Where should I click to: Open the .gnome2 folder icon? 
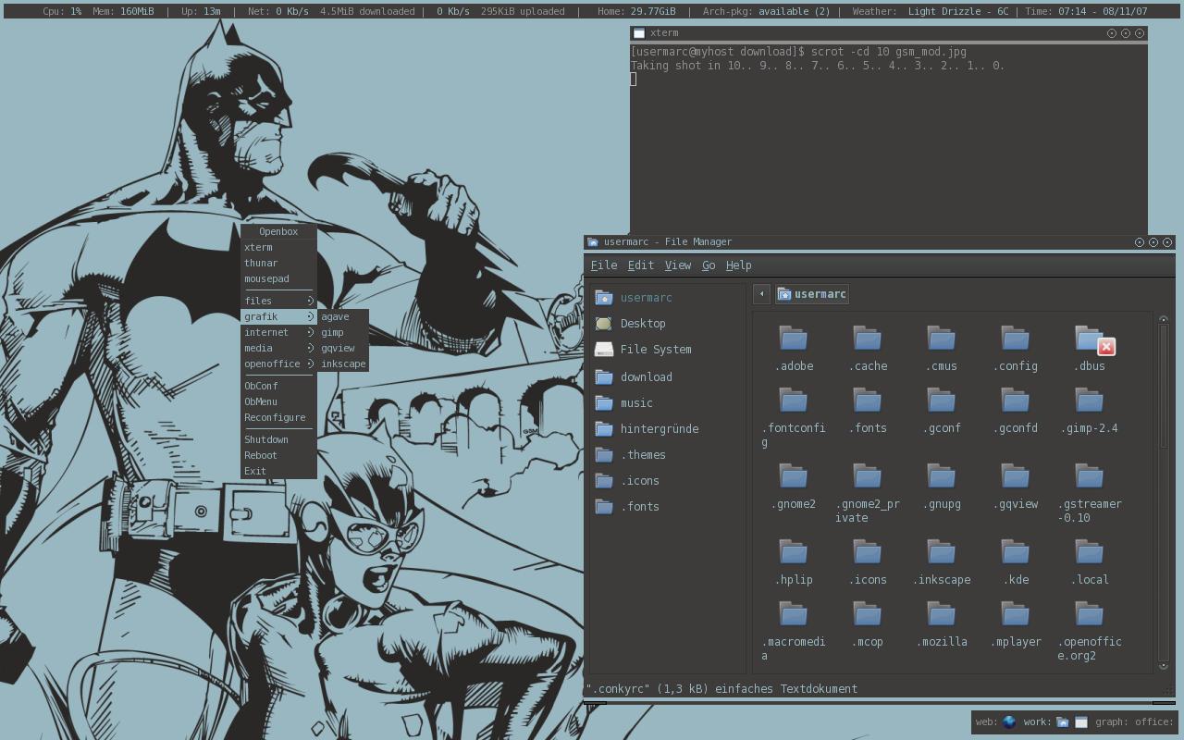pyautogui.click(x=794, y=476)
